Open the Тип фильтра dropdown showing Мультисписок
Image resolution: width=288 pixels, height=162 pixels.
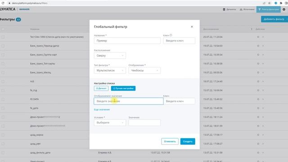110,70
